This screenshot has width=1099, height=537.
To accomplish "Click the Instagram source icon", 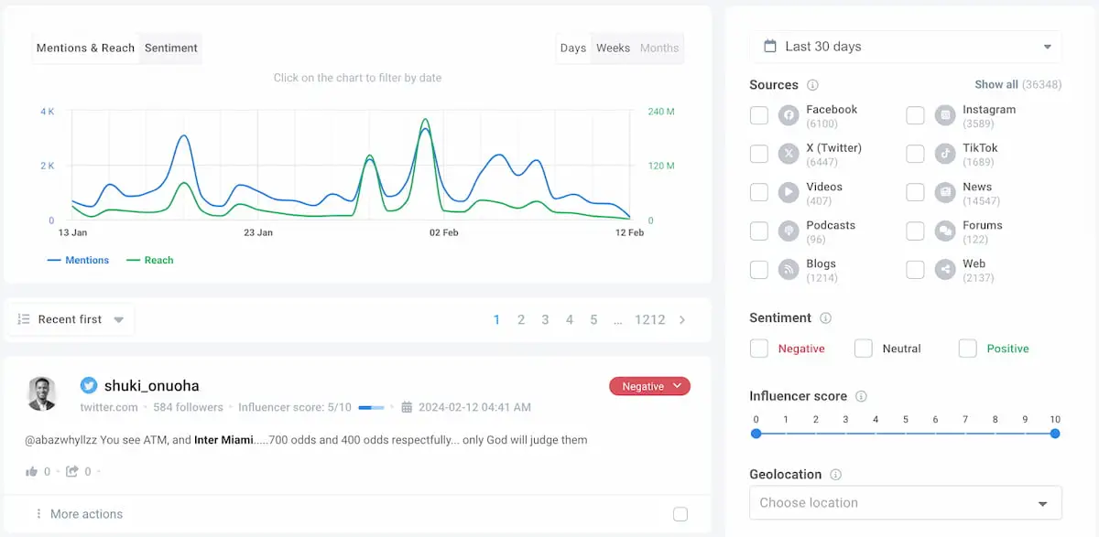I will (944, 115).
